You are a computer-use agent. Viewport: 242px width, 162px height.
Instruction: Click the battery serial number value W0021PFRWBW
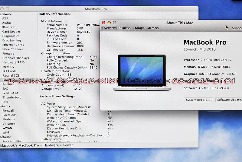88,25
